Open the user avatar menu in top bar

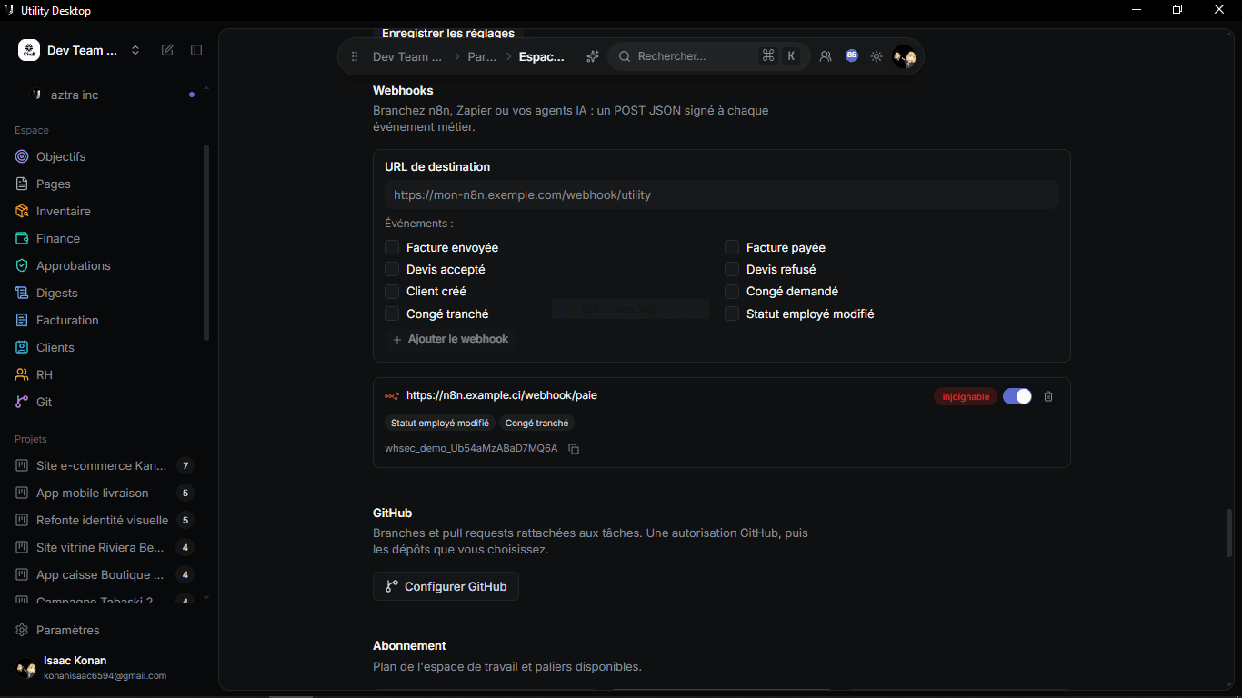click(904, 56)
